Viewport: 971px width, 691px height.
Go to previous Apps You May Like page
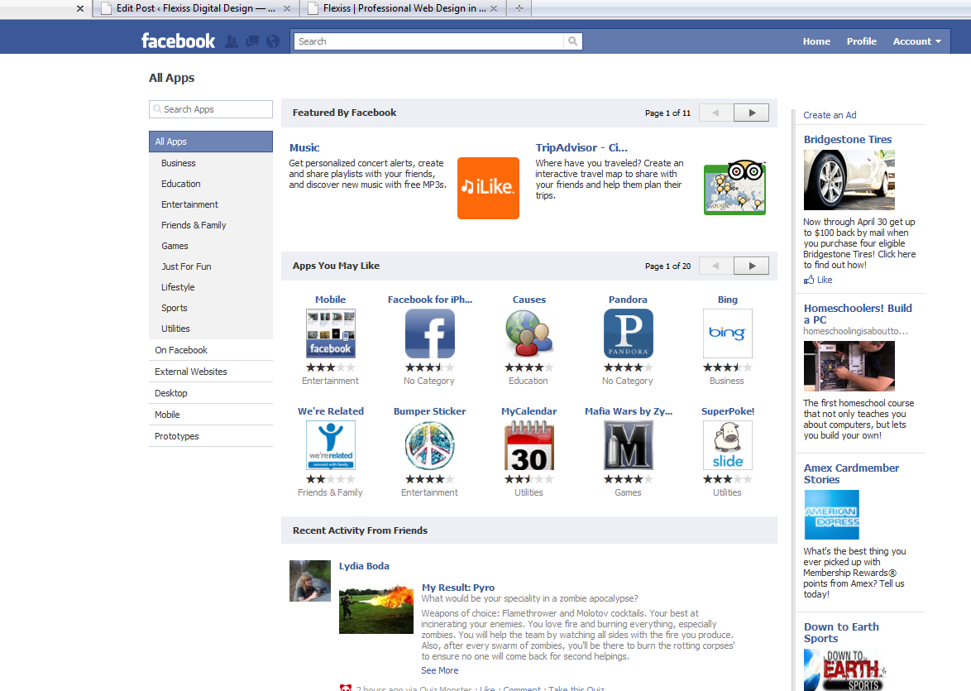pos(716,266)
